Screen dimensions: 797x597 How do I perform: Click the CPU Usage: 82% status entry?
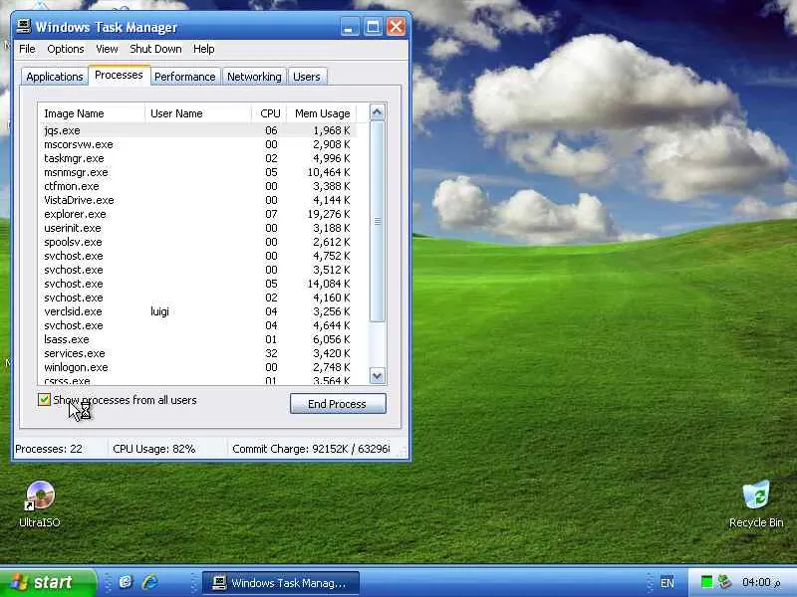click(154, 449)
